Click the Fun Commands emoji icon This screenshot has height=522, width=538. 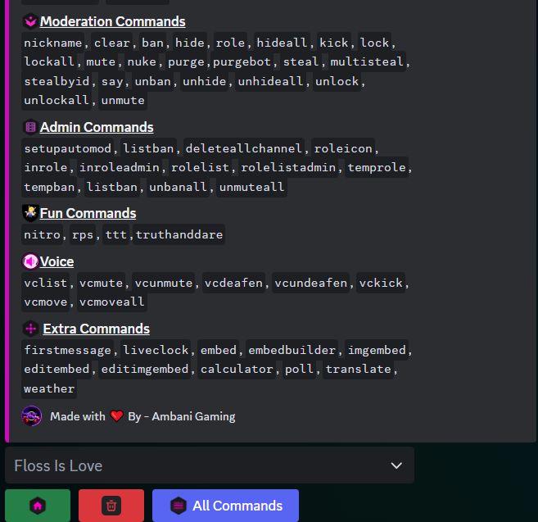[30, 213]
